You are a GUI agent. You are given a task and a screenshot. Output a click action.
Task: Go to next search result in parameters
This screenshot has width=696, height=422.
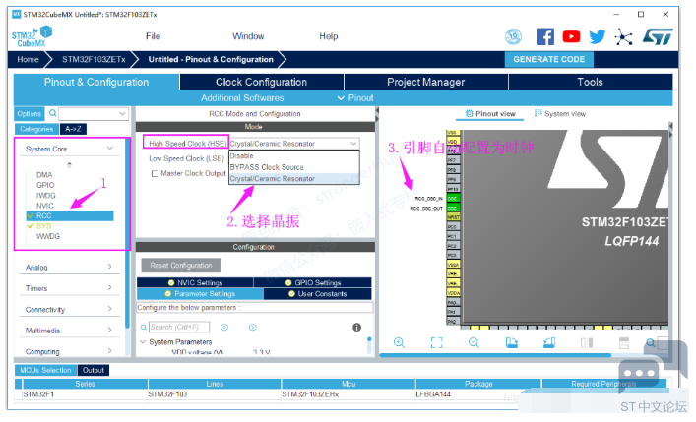[253, 327]
